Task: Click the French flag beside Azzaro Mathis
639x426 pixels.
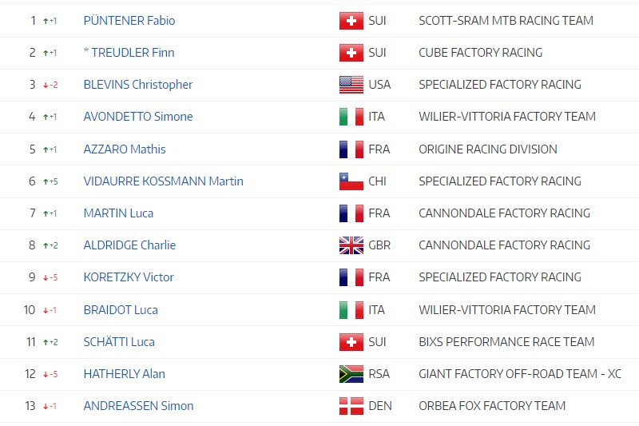Action: click(351, 149)
